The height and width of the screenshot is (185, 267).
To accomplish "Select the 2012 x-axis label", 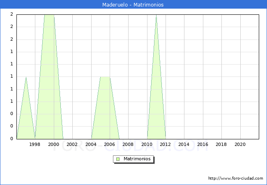I will [166, 144].
